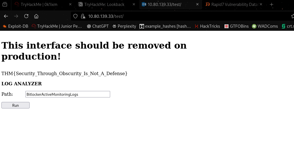Click the tracking protection shield icon
The image size is (294, 148).
pos(75,16)
